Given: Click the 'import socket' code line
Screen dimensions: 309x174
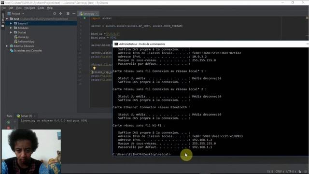Looking at the screenshot, I should tap(101, 18).
